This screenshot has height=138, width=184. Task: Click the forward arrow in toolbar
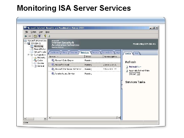[30, 36]
